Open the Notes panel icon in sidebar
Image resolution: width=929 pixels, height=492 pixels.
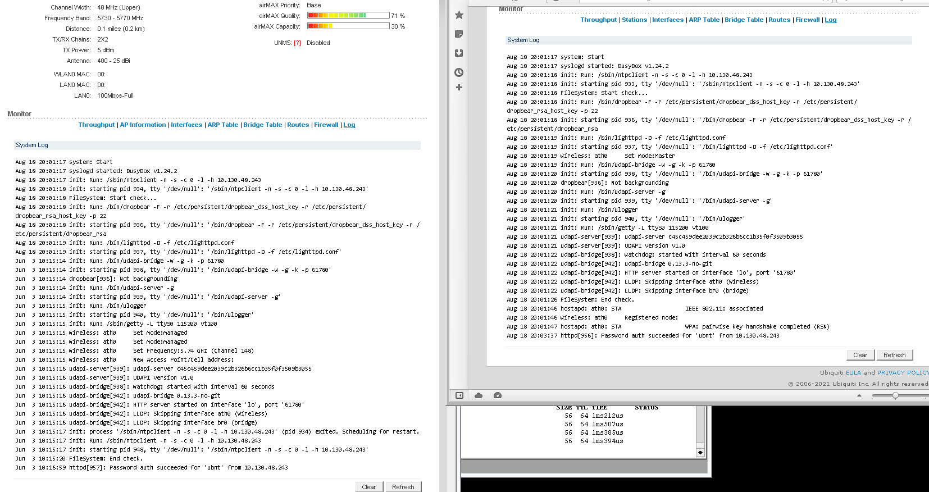pyautogui.click(x=459, y=34)
